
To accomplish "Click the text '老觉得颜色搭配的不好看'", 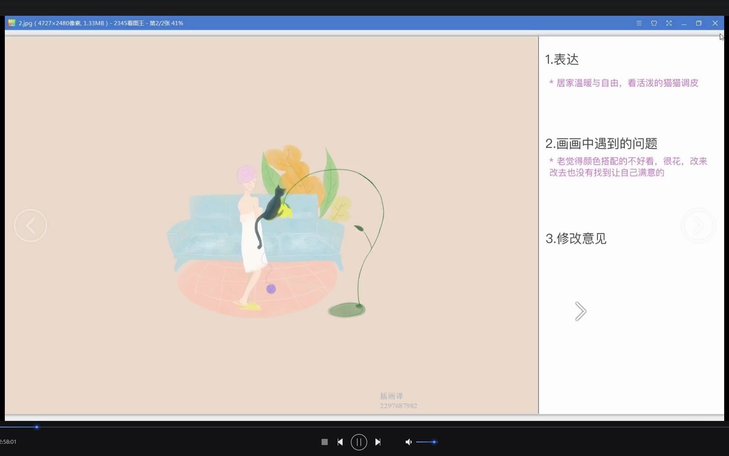I will (x=605, y=161).
